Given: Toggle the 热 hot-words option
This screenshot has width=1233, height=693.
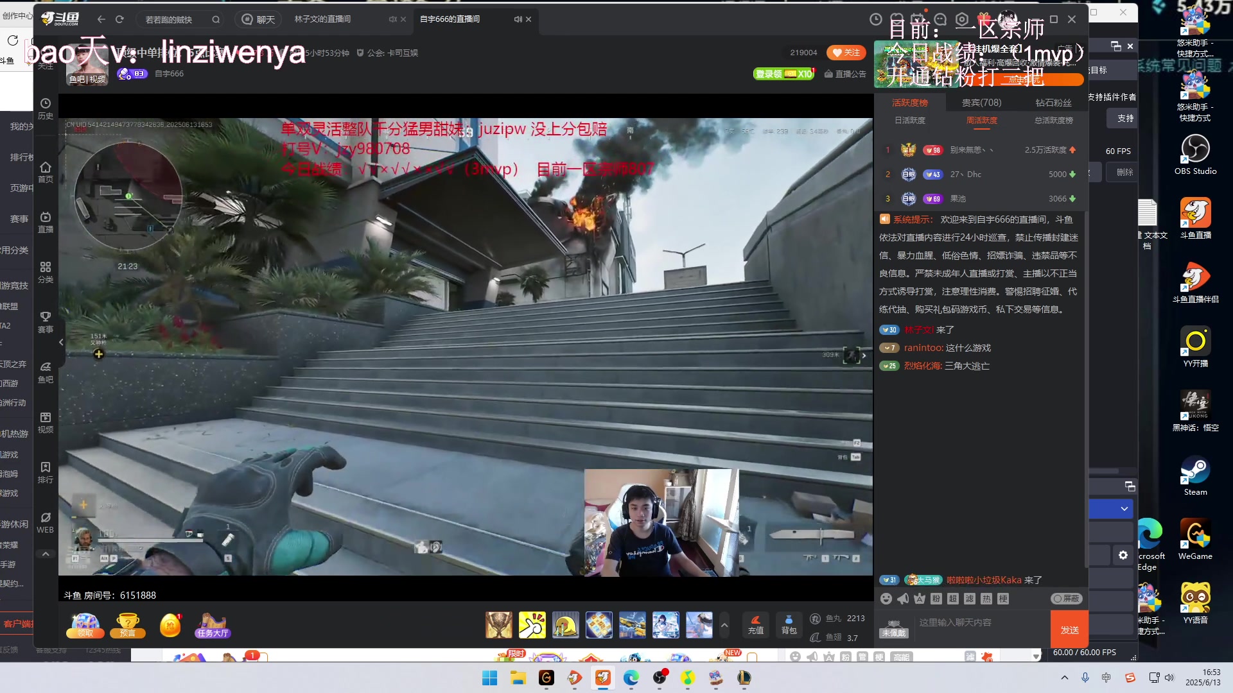Looking at the screenshot, I should coord(986,599).
